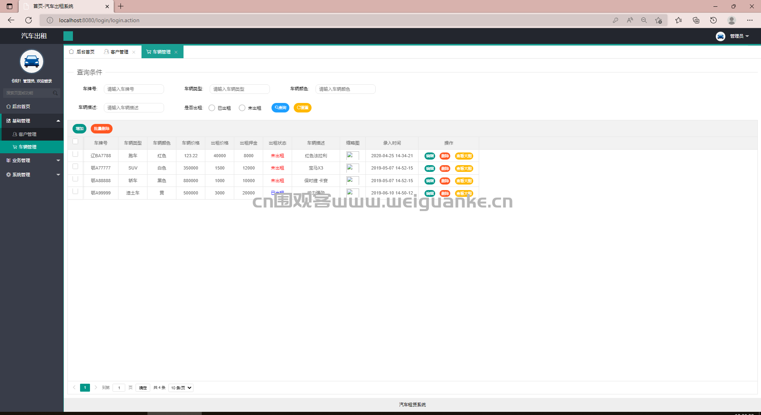This screenshot has width=761, height=415.
Task: Select the 未出租 radio button
Action: tap(242, 108)
